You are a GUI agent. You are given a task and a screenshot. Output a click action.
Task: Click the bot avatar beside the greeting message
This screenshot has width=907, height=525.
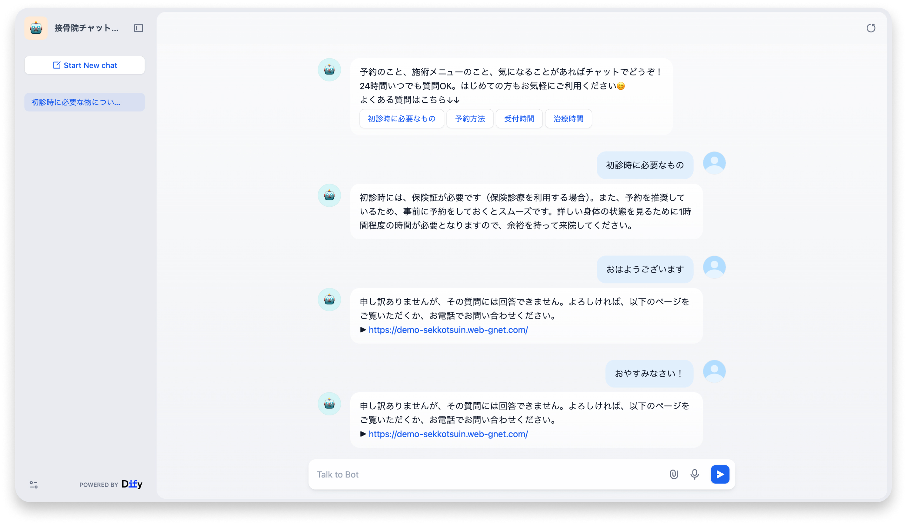click(329, 70)
